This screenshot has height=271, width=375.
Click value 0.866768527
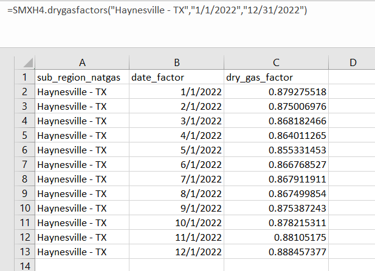(276, 164)
